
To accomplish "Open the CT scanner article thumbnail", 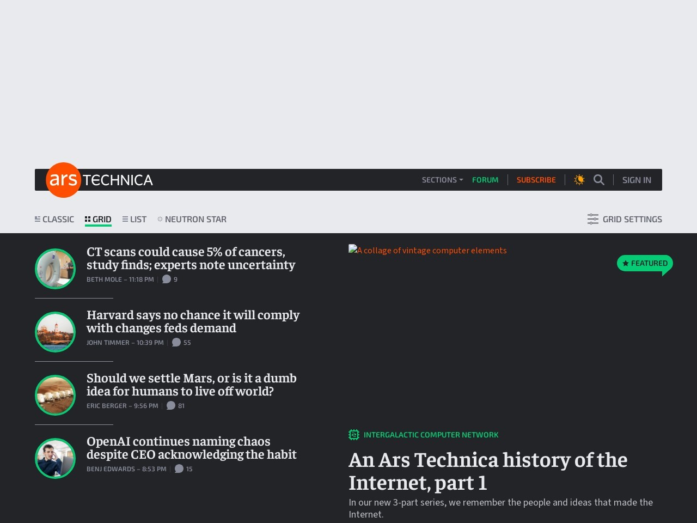I will [55, 269].
